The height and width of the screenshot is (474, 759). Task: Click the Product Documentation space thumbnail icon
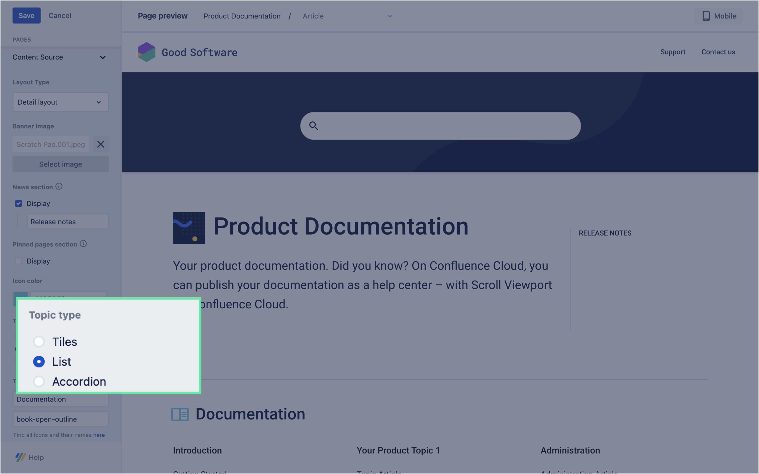[x=189, y=228]
